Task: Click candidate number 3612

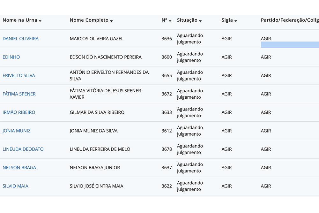Action: (x=167, y=131)
